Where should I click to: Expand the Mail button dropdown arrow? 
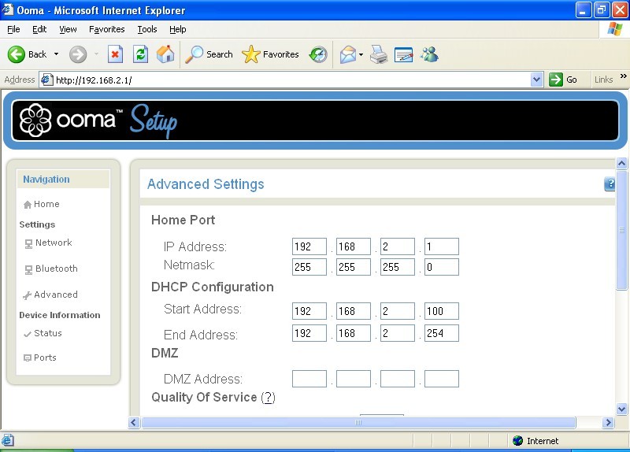361,54
